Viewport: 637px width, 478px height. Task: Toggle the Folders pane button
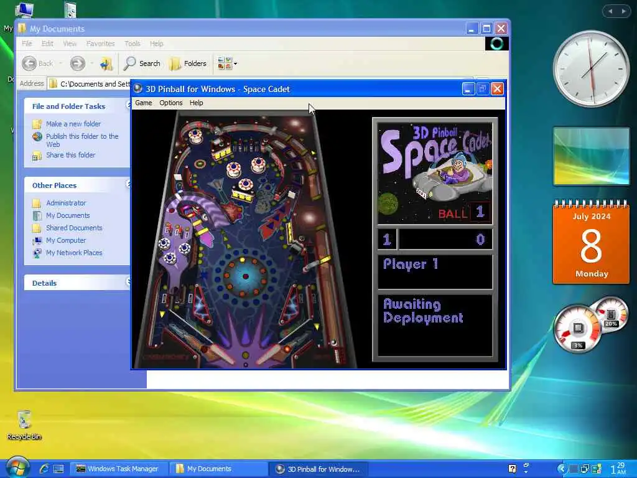tap(188, 63)
